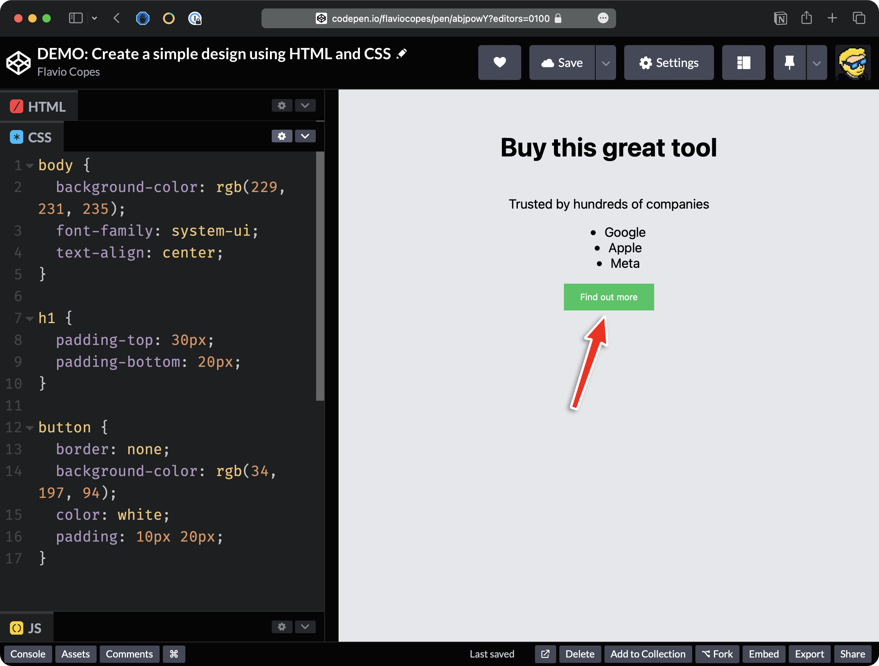Open the CSS panel chevron dropdown
This screenshot has width=879, height=666.
(x=305, y=136)
